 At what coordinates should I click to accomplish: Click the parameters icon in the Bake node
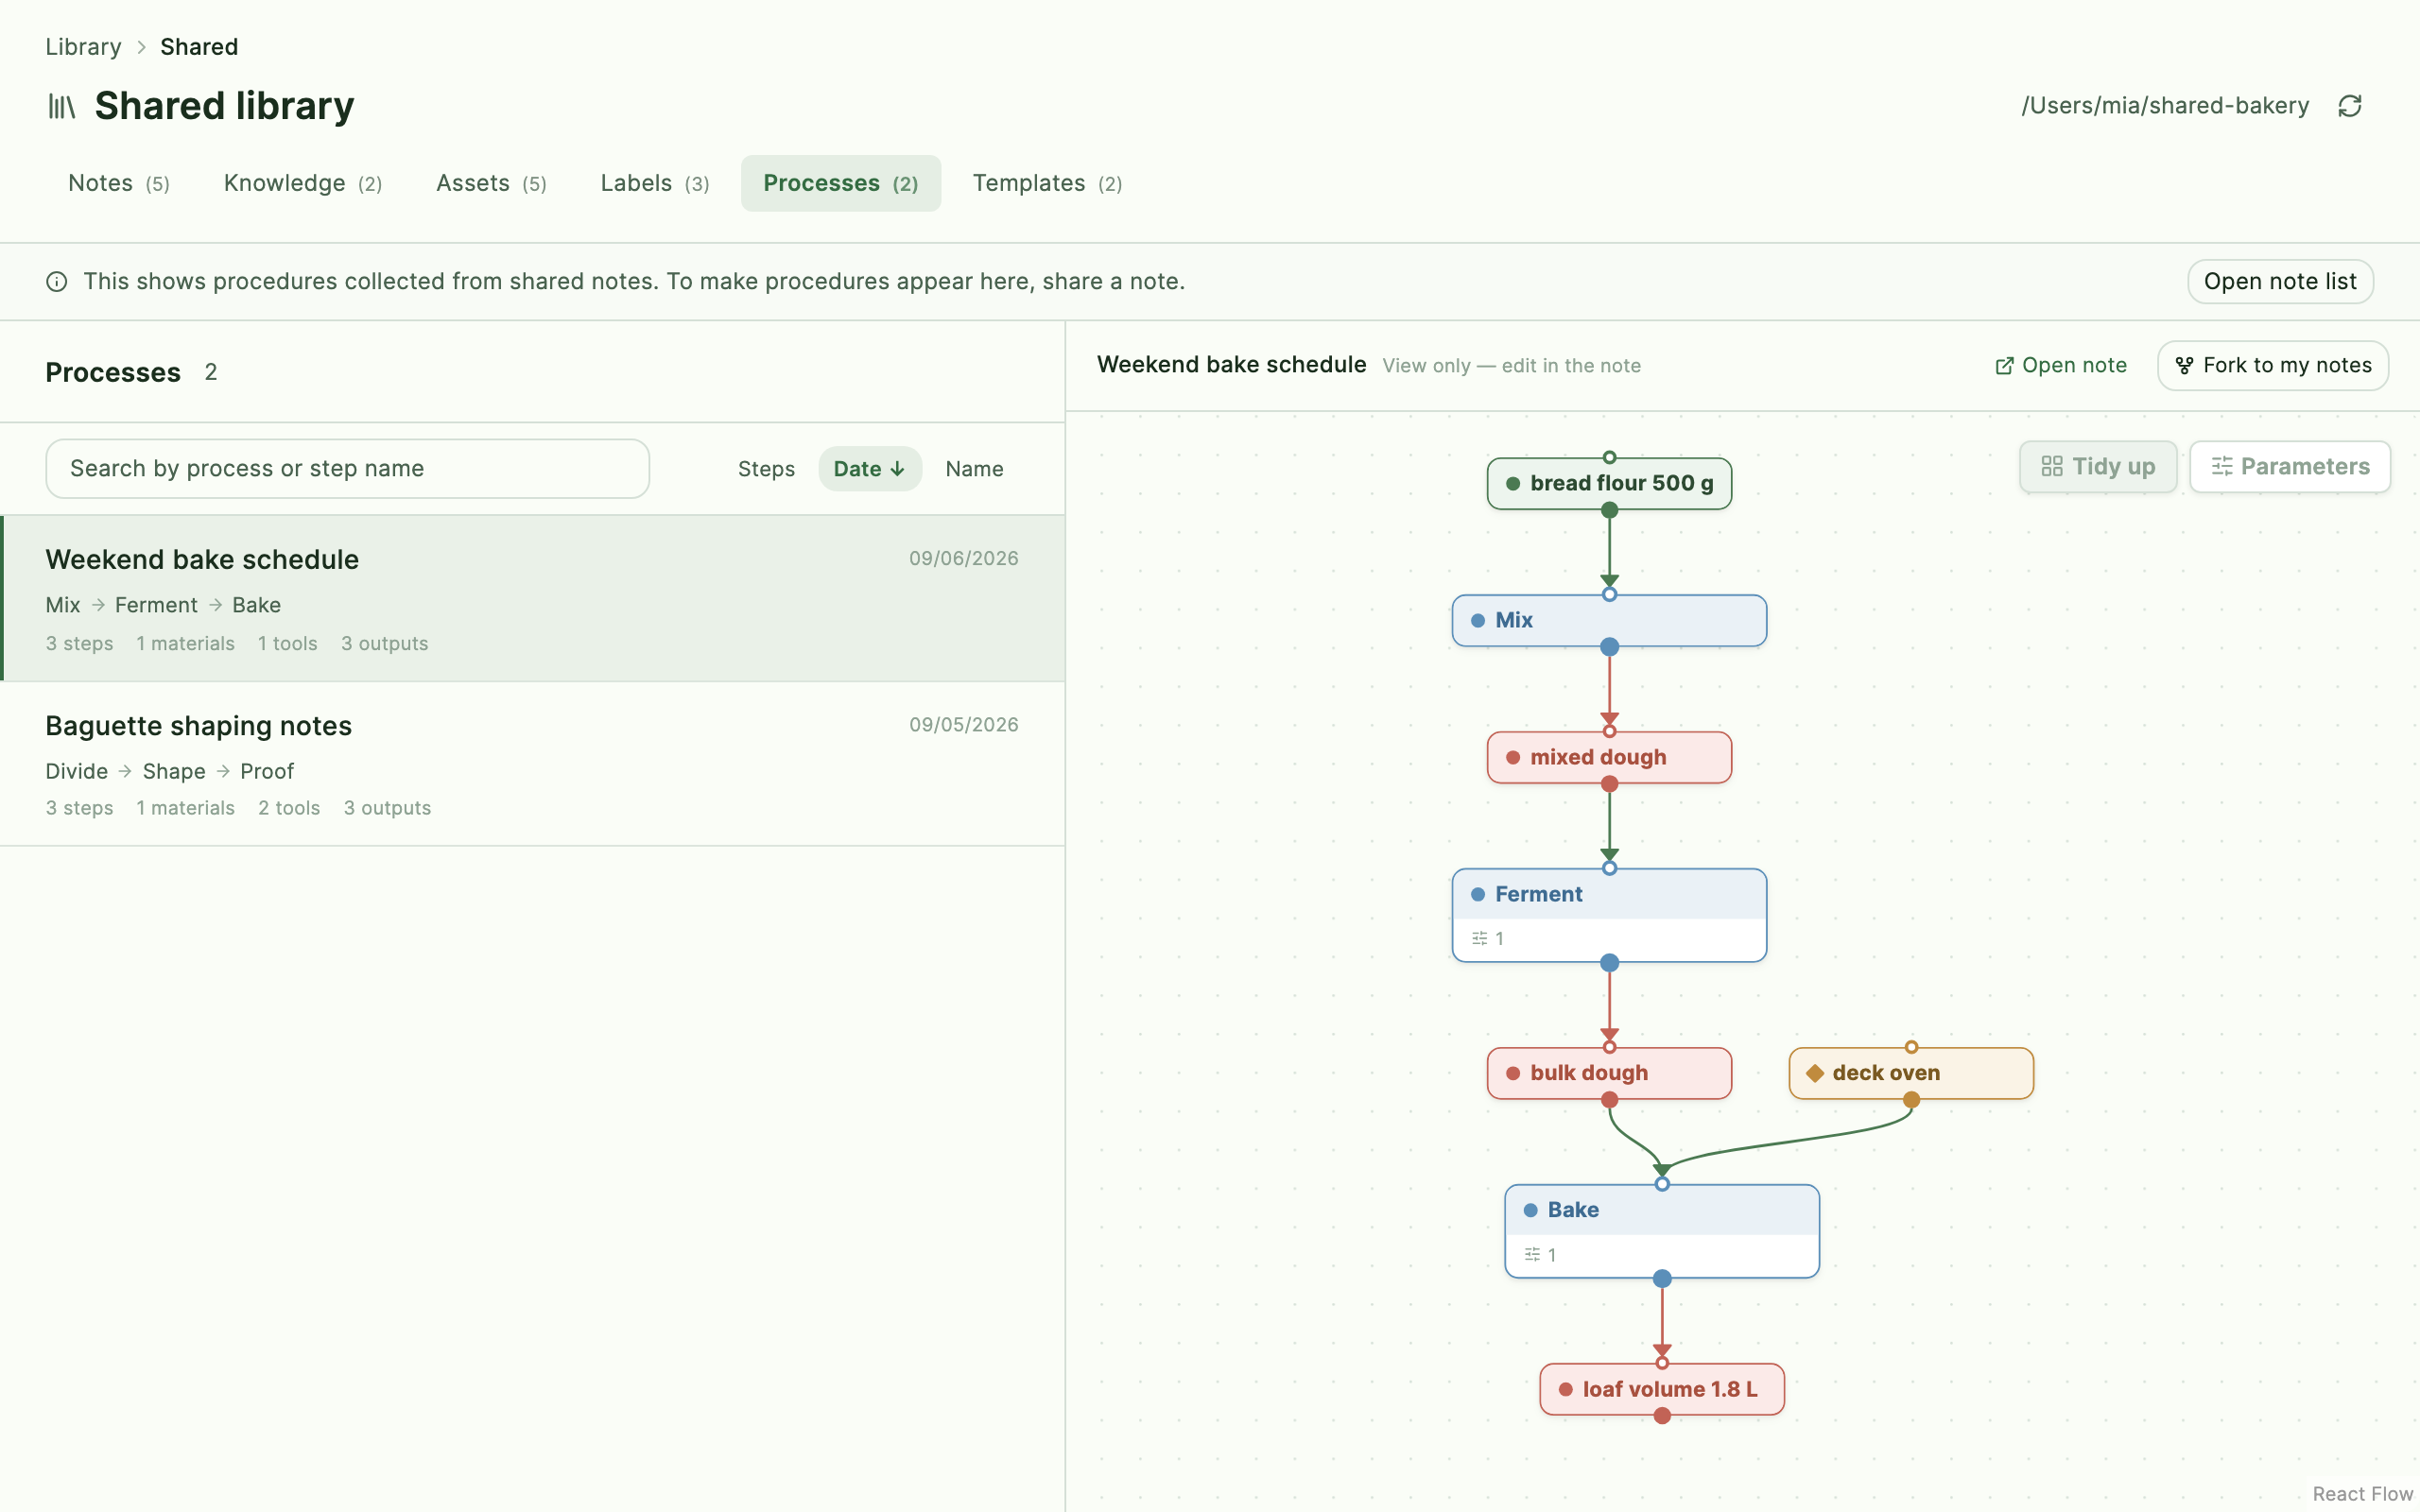pyautogui.click(x=1532, y=1254)
